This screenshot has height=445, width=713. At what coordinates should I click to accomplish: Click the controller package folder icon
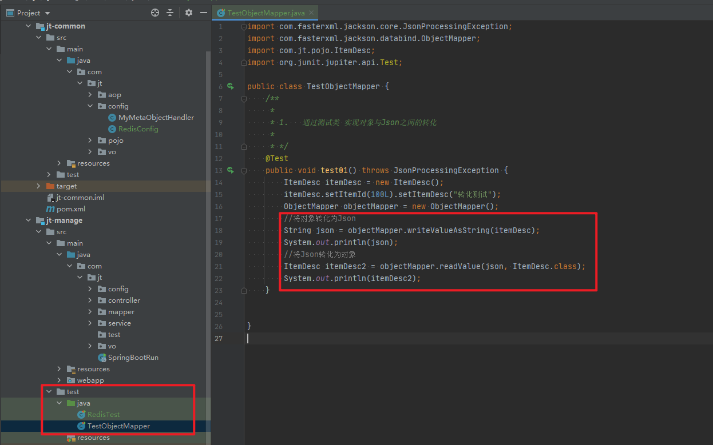pyautogui.click(x=102, y=300)
